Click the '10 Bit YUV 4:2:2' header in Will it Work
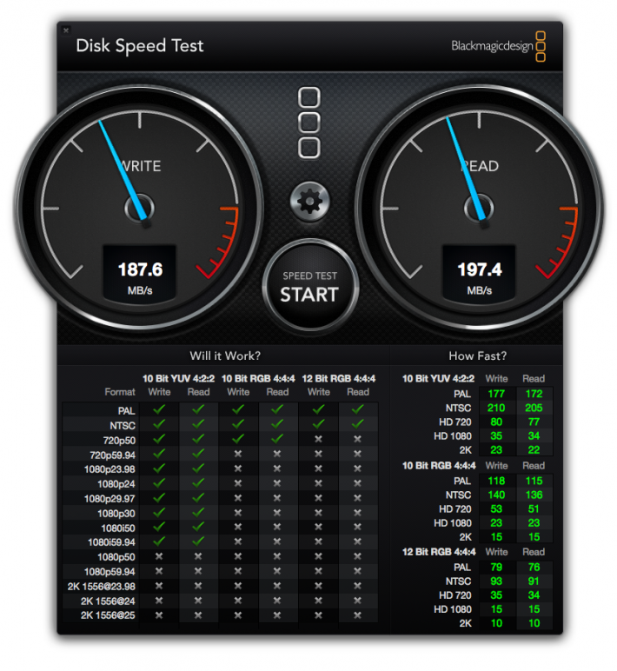617x671 pixels. point(178,379)
